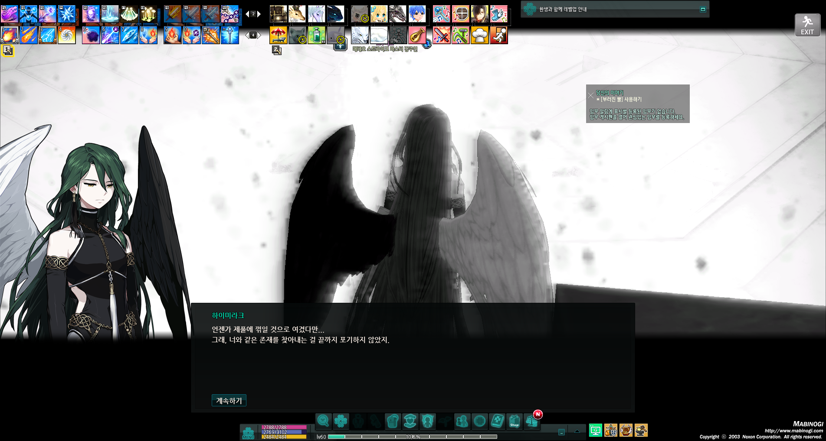Summon the white wolf pet

360,35
